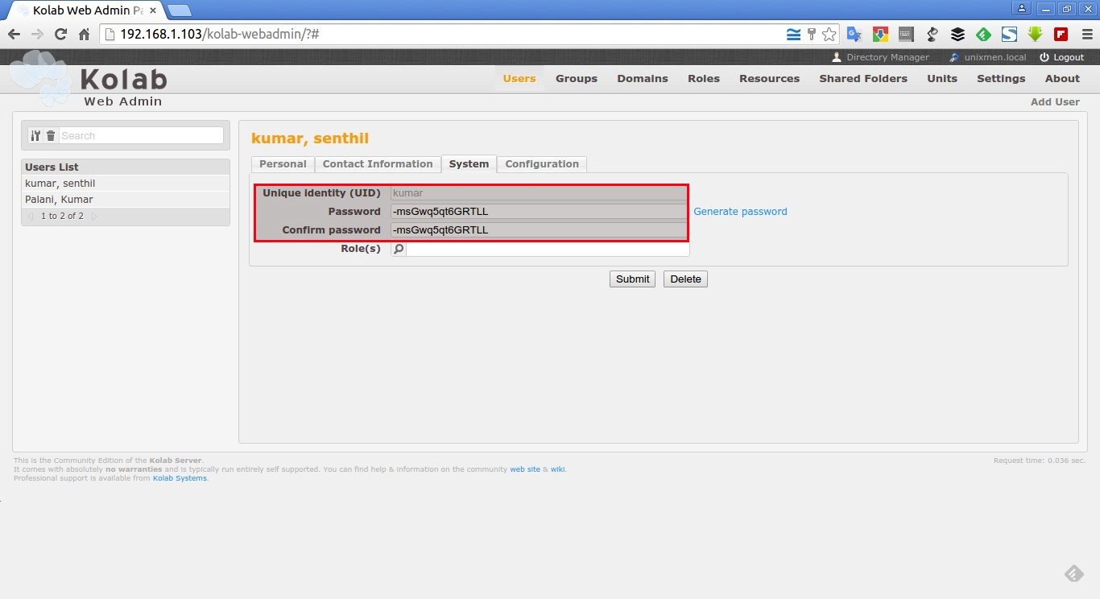Viewport: 1100px width, 599px height.
Task: Open the virtual keyboard extension
Action: tap(906, 35)
